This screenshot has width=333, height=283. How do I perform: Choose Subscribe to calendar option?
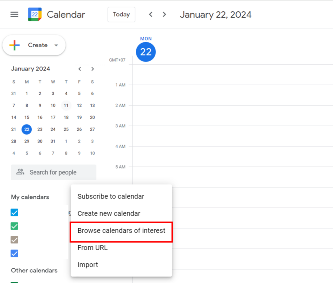tap(111, 196)
